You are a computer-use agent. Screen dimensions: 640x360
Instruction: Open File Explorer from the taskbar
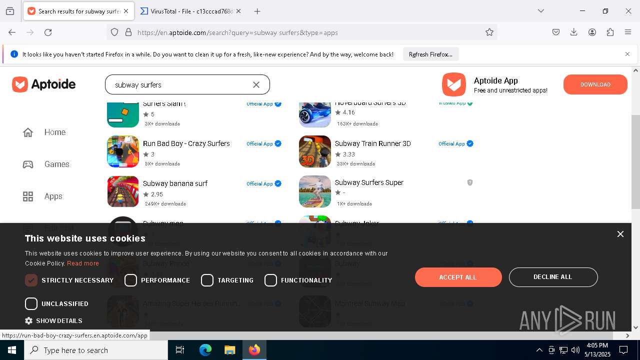coord(229,350)
